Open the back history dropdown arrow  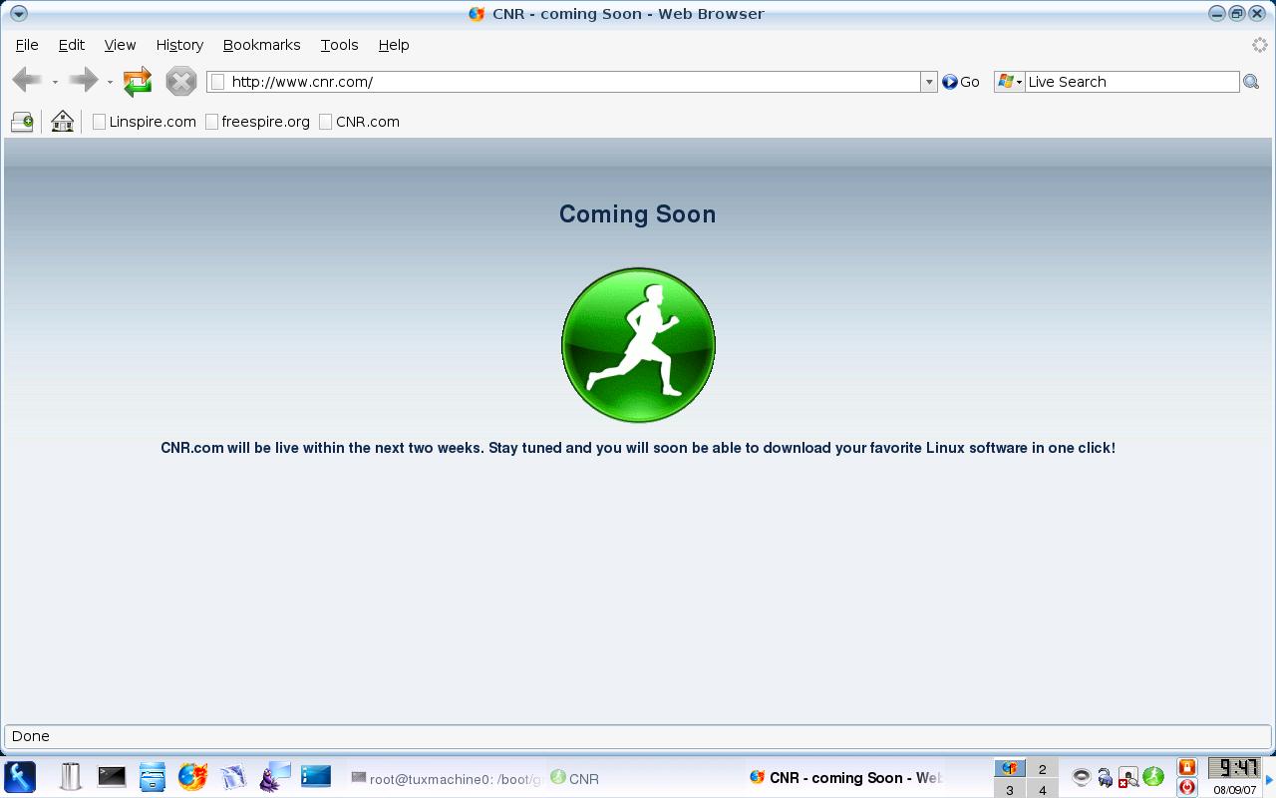click(x=55, y=82)
